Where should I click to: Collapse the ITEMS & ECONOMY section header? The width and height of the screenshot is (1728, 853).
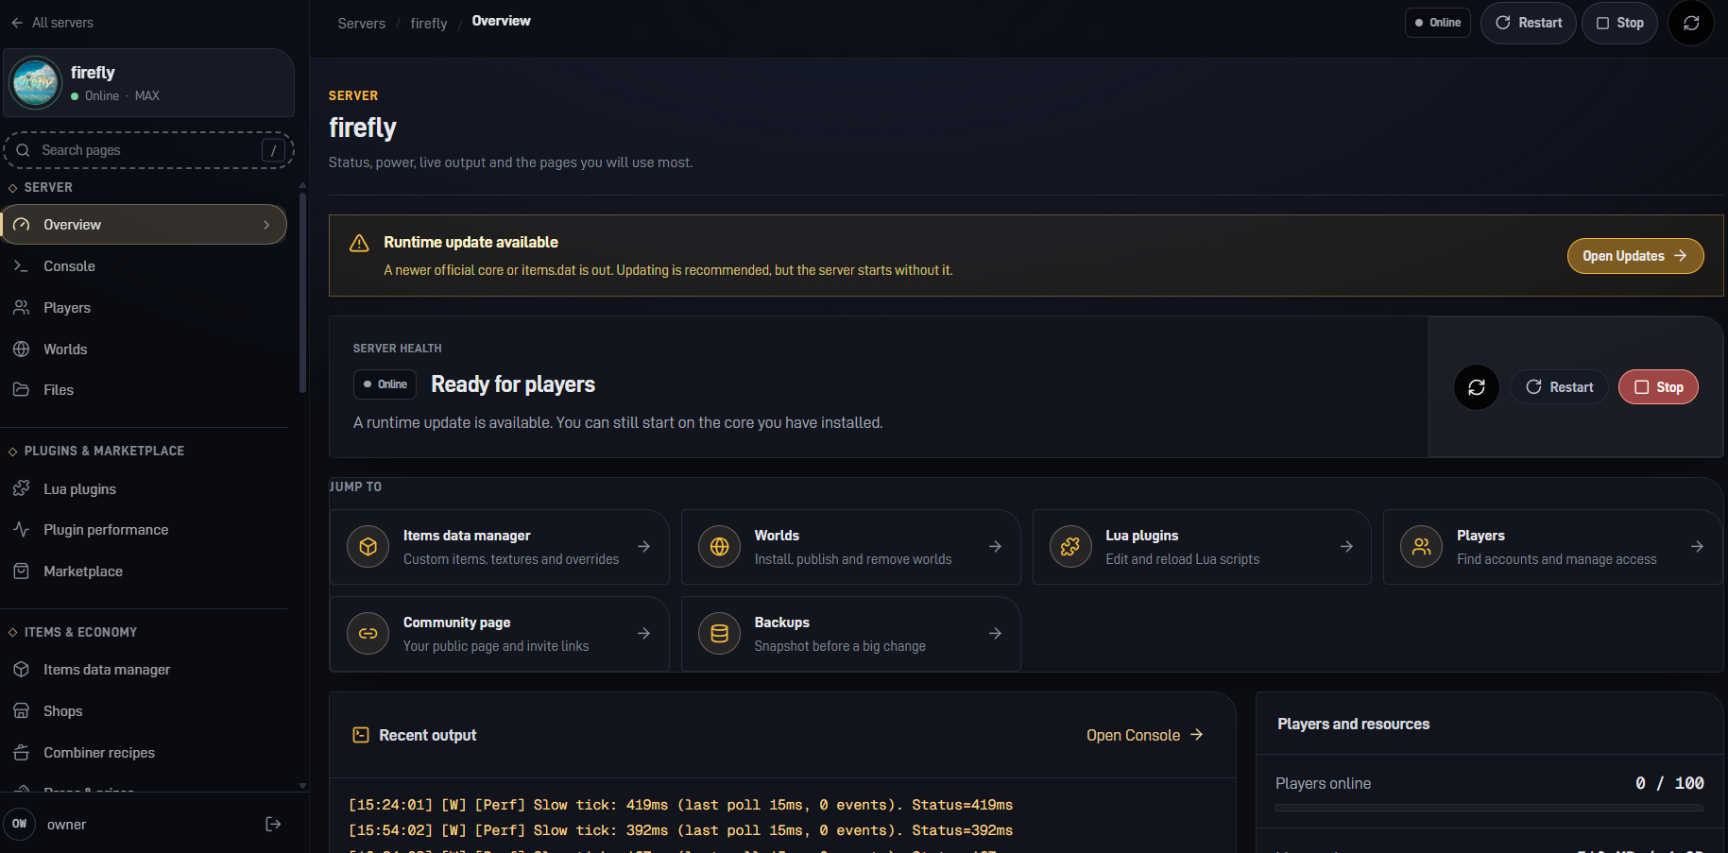[73, 633]
